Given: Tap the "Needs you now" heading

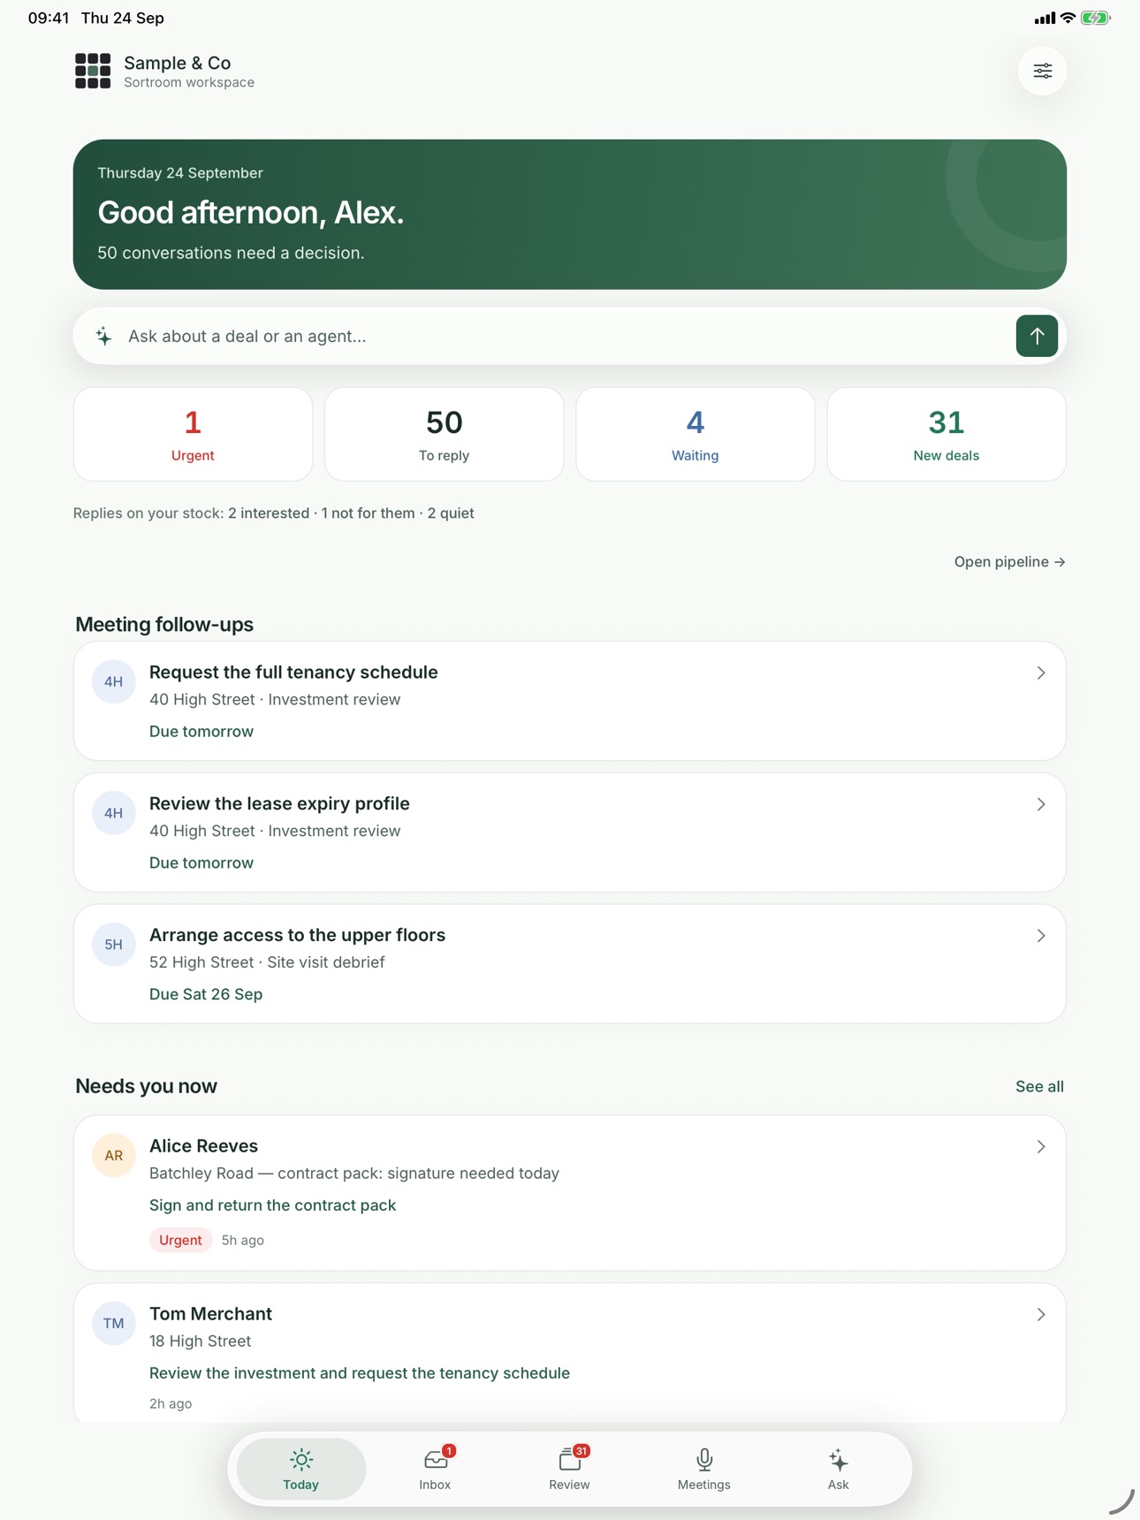Looking at the screenshot, I should [147, 1087].
